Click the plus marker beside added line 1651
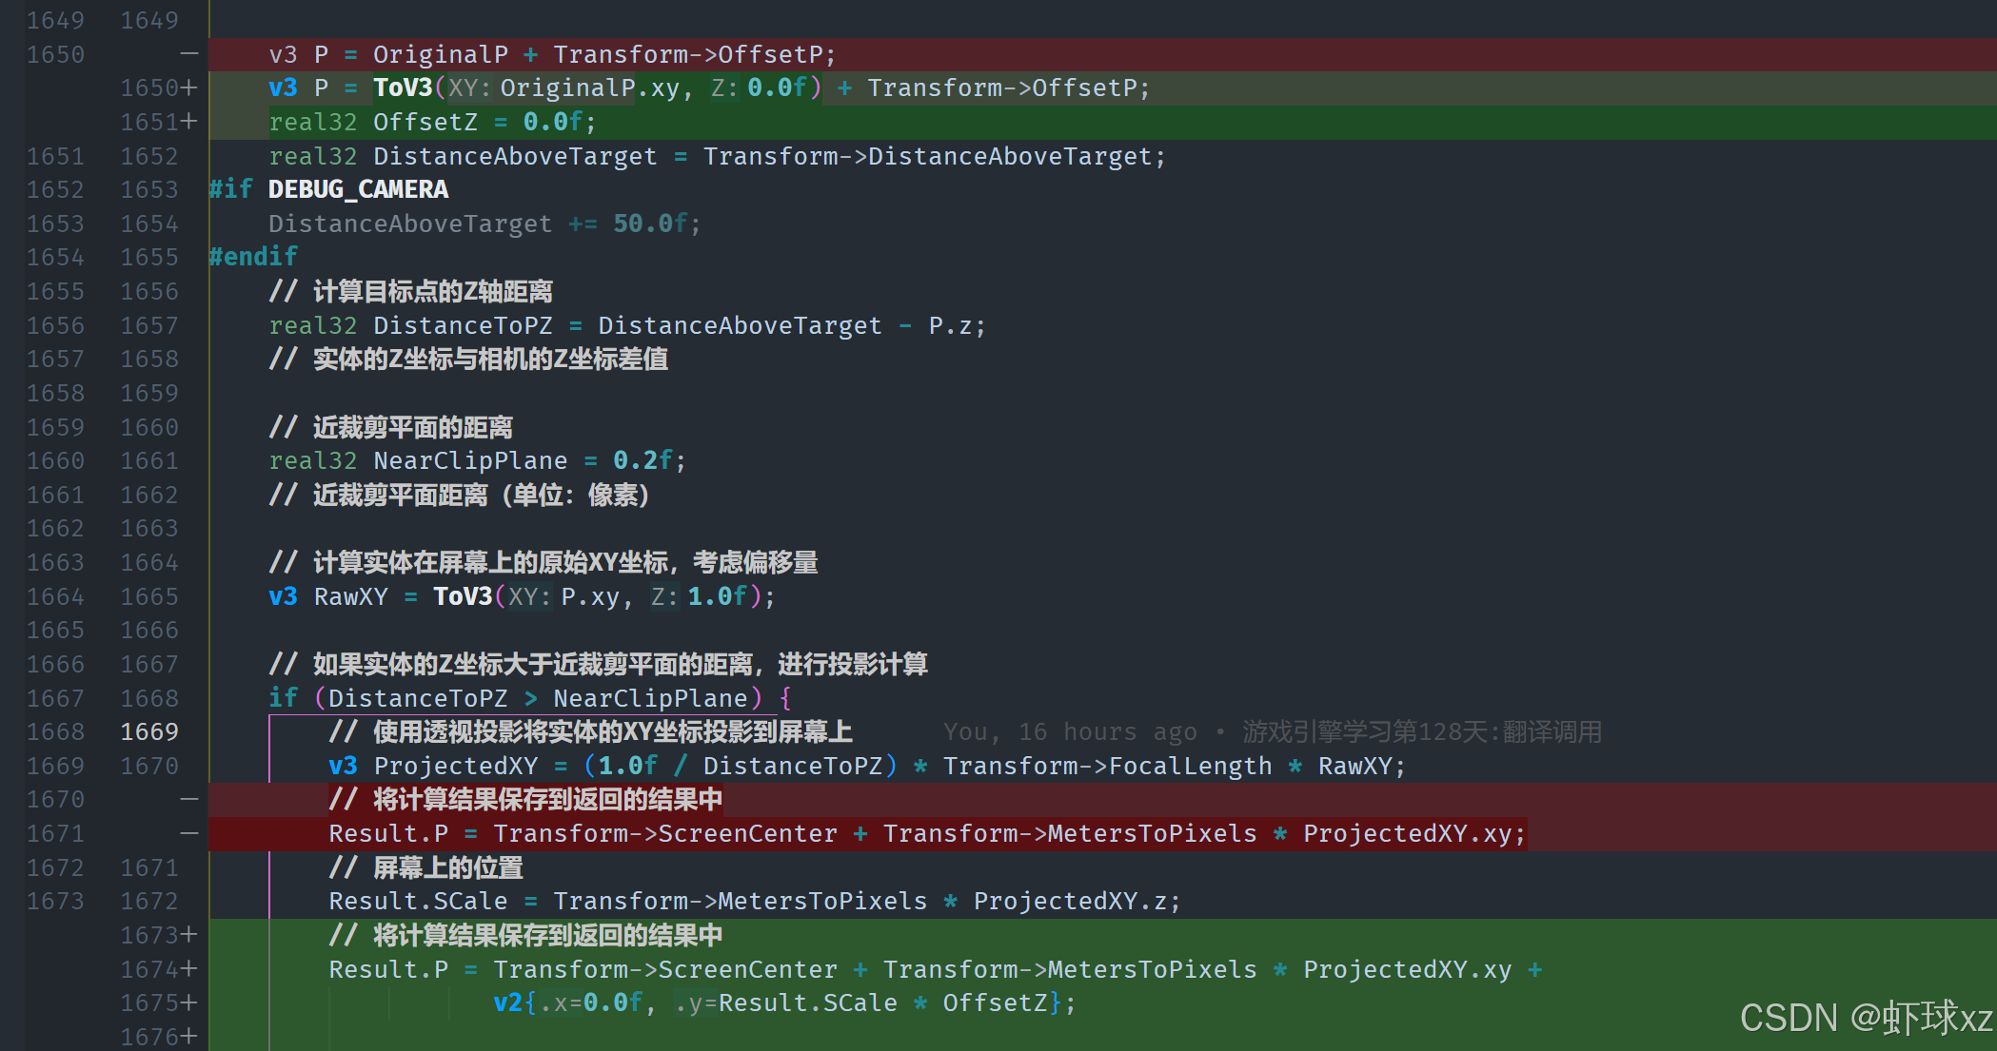Image resolution: width=1997 pixels, height=1051 pixels. click(188, 122)
